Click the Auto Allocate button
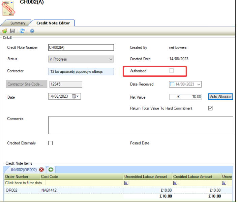 tap(220, 97)
